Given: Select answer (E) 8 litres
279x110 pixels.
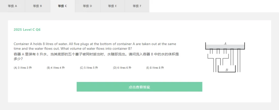Looking at the screenshot, I should 155,68.
